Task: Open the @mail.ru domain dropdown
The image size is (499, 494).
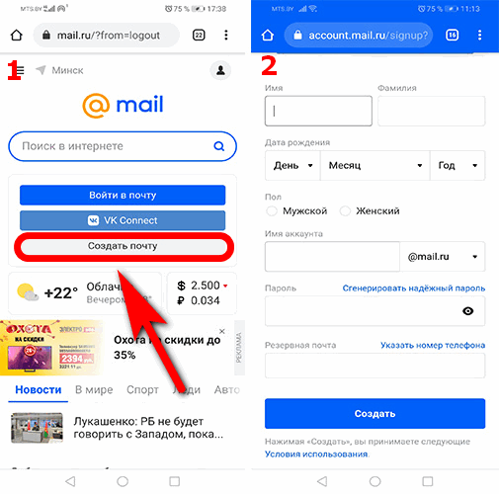Action: click(x=443, y=257)
